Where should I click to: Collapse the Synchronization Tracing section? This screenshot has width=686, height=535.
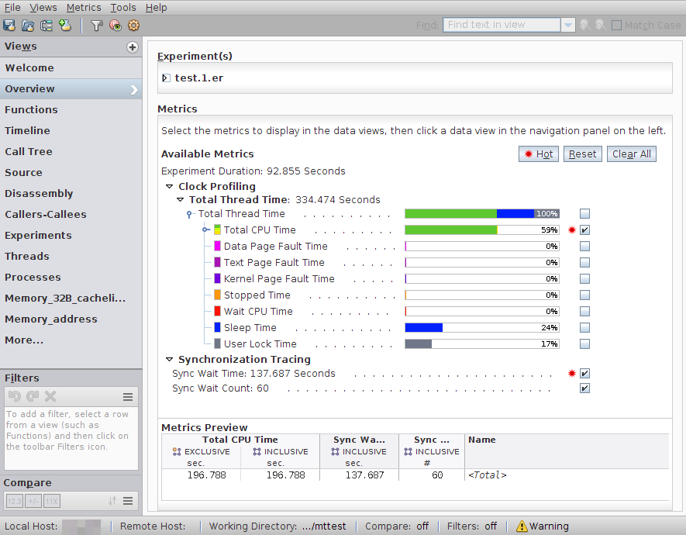pyautogui.click(x=169, y=359)
